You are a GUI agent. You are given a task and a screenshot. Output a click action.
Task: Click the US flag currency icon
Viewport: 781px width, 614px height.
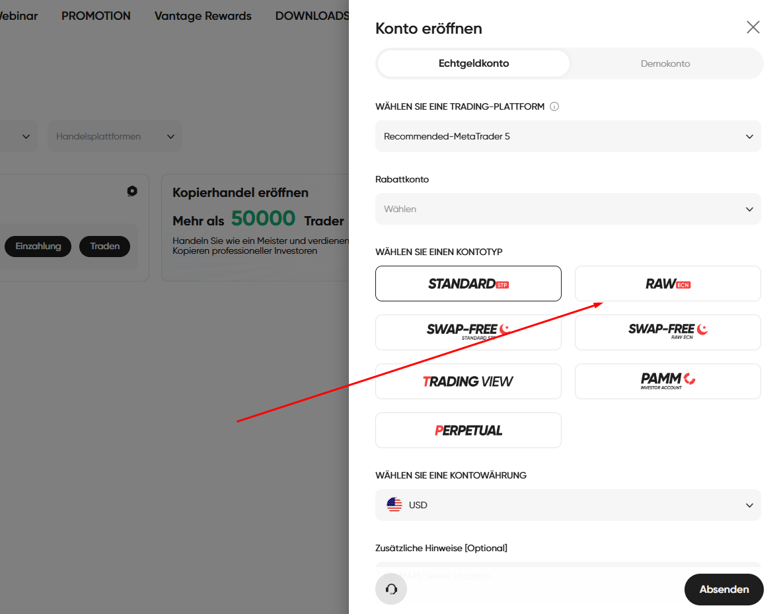pos(394,505)
